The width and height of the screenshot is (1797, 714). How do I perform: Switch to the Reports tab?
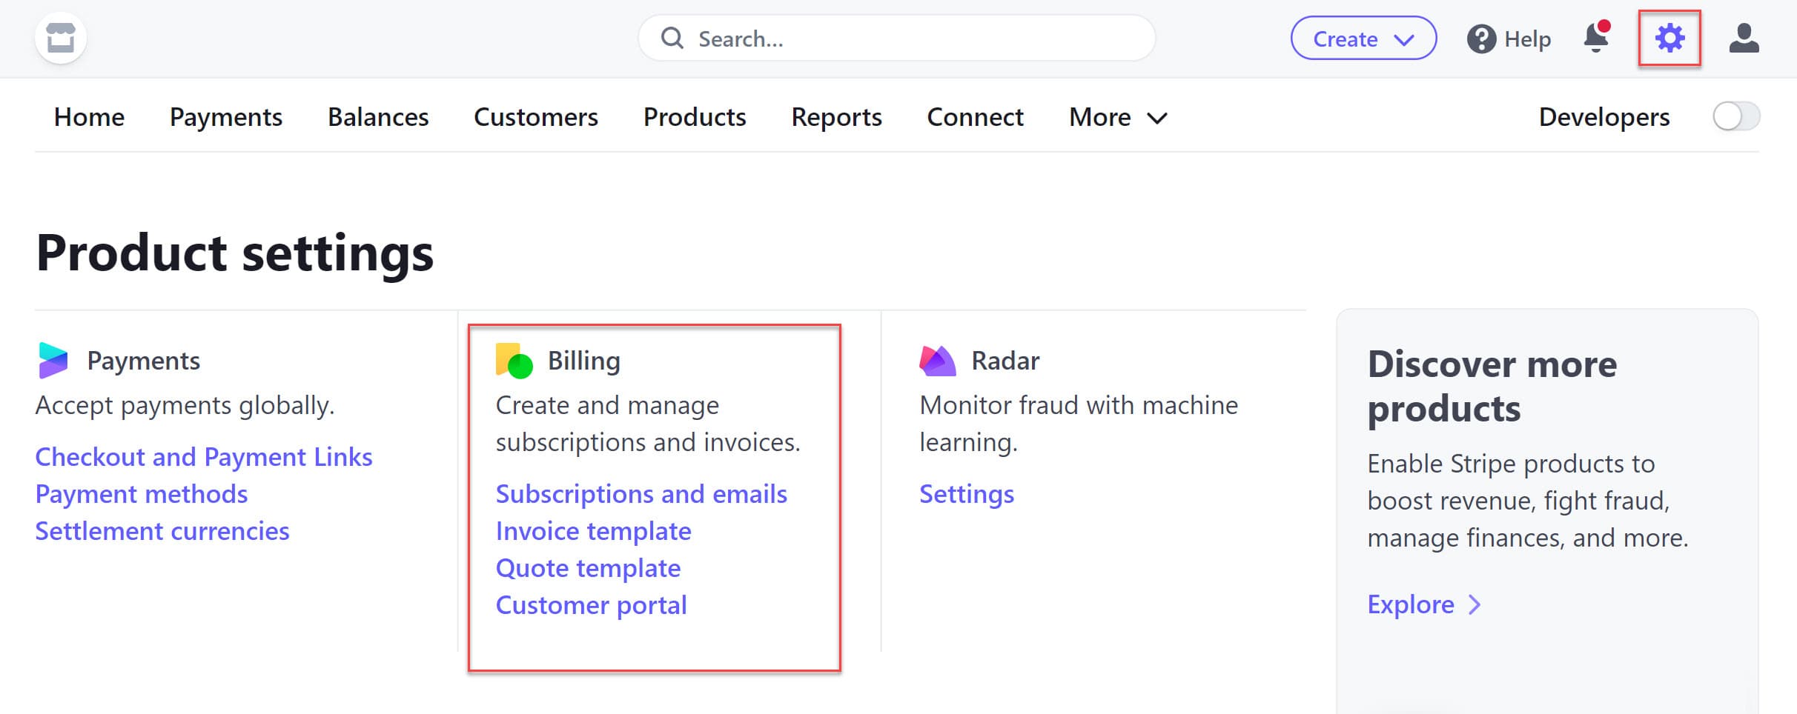pos(836,117)
